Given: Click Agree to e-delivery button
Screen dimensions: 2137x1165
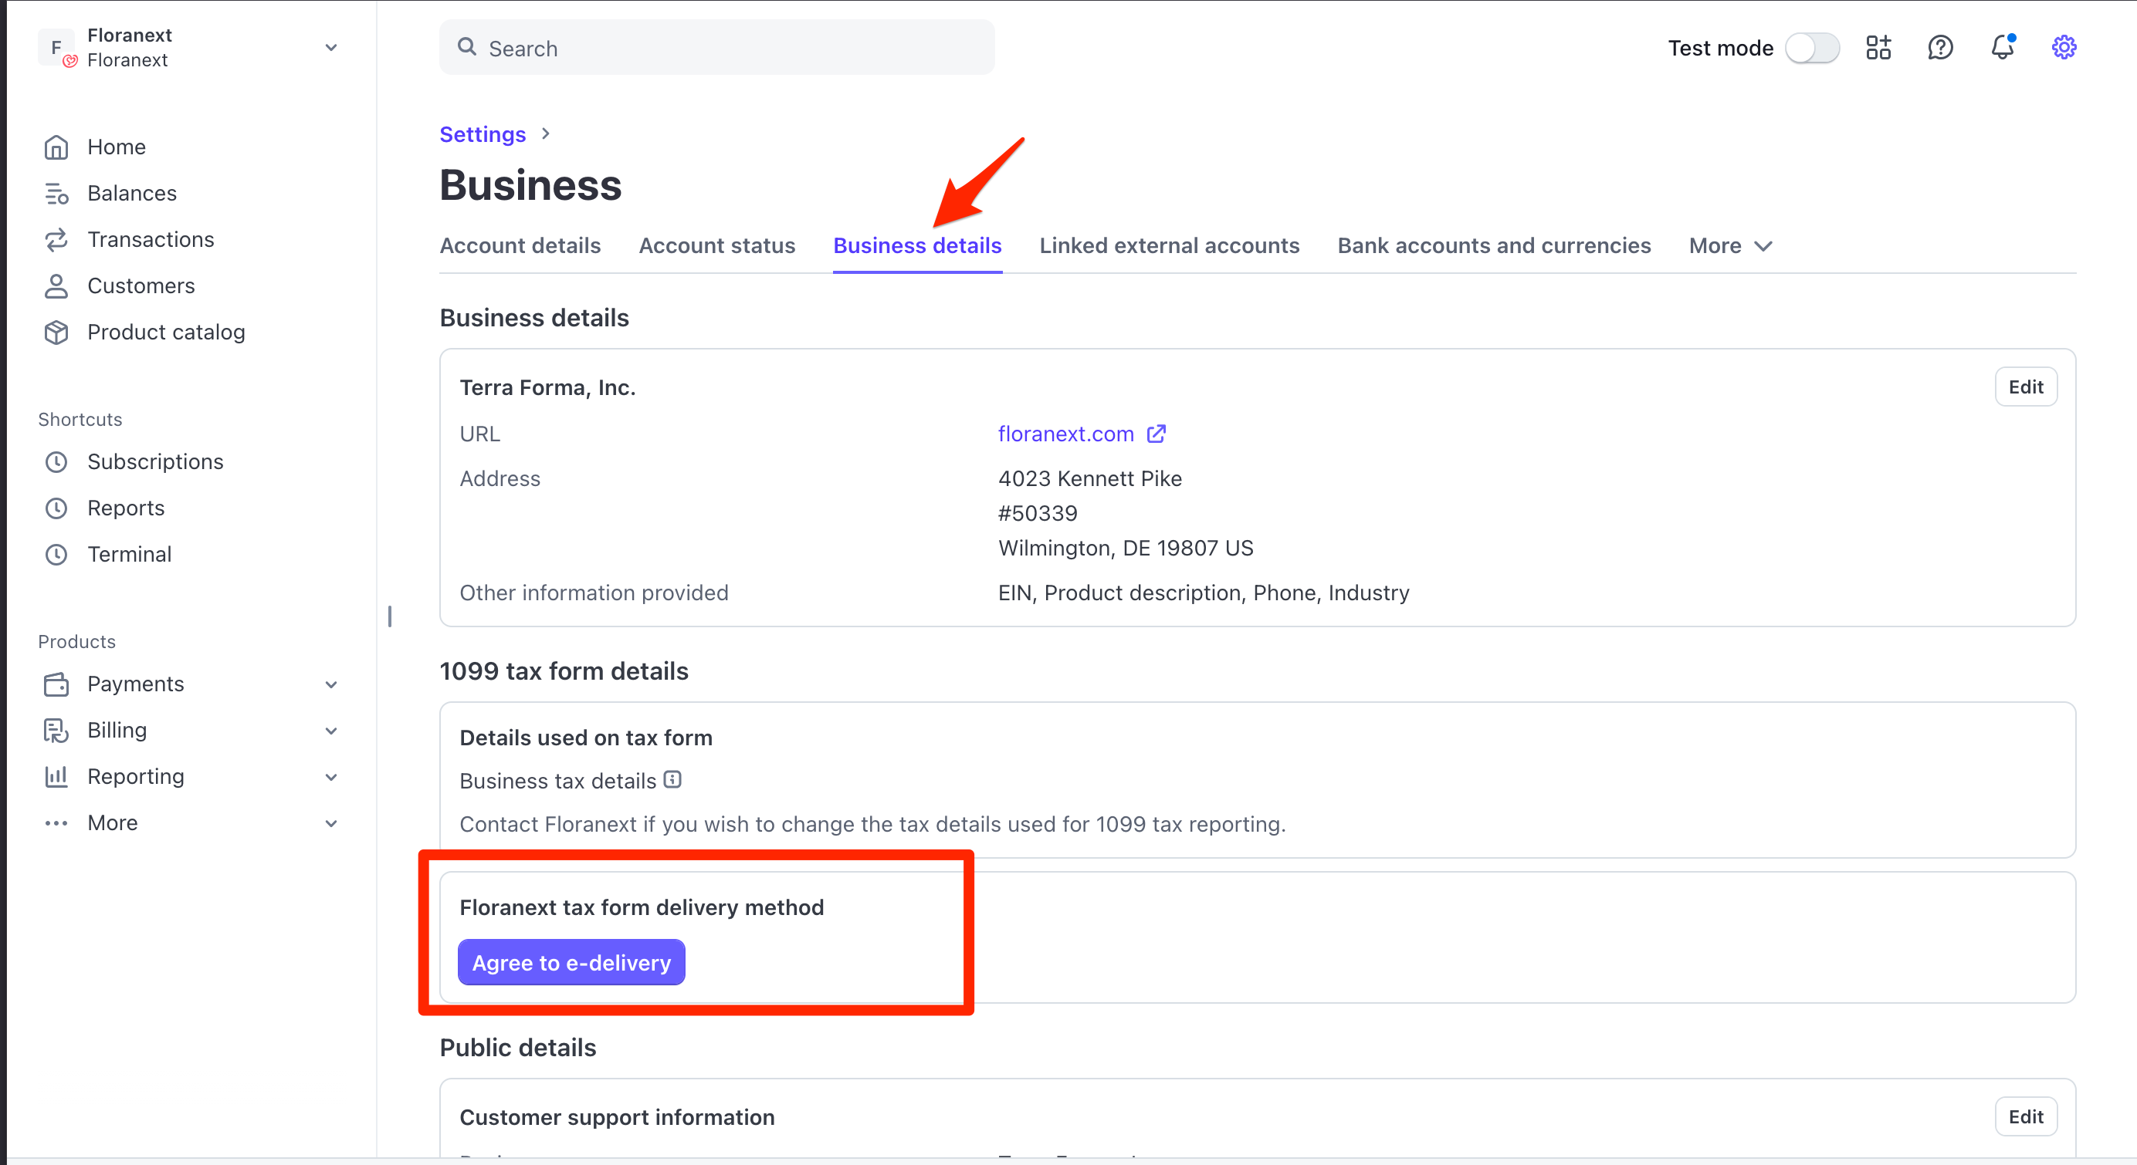Looking at the screenshot, I should coord(571,963).
